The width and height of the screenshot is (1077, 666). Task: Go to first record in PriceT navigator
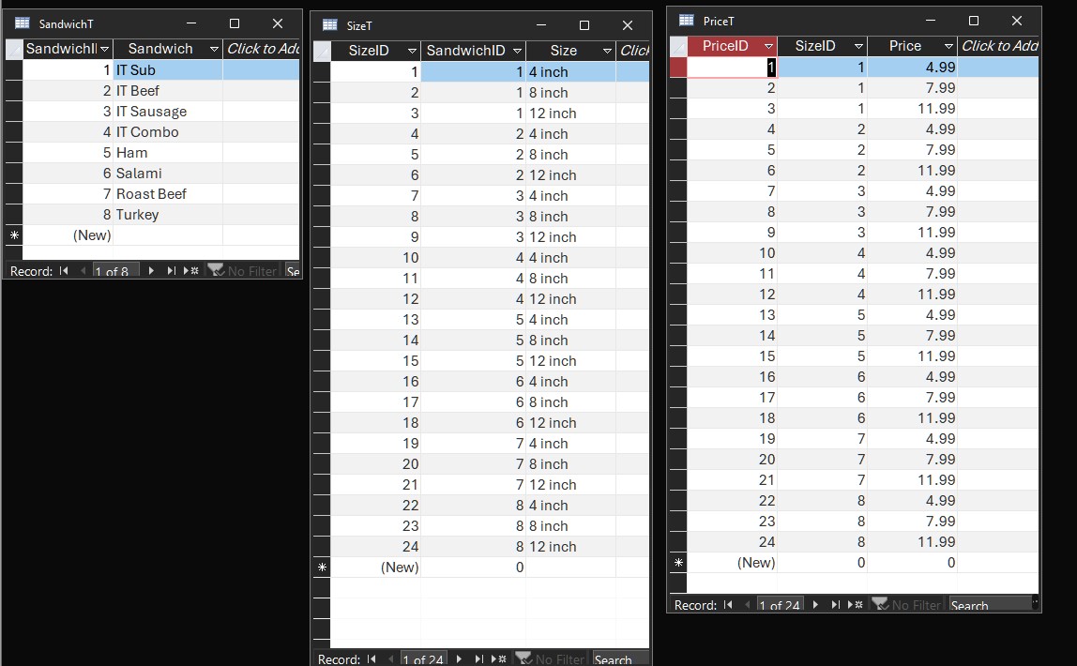[727, 605]
